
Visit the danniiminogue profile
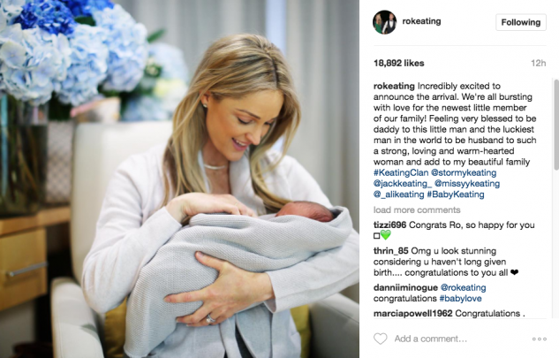pos(405,287)
